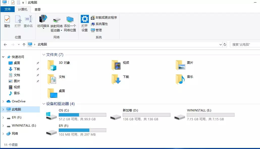
Task: Select 网络 in navigation pane
Action: [12, 134]
